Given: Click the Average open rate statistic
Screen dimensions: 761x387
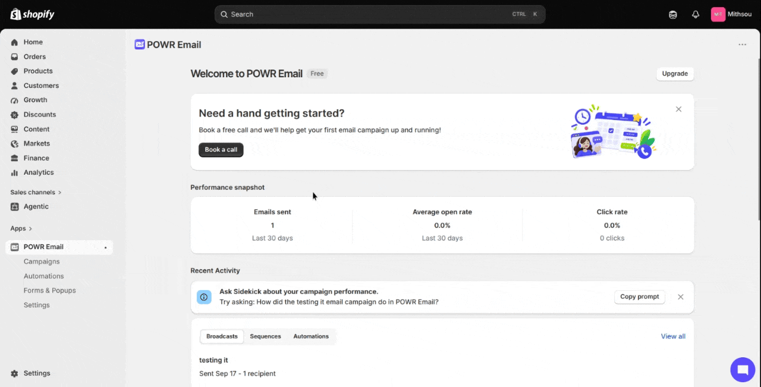Looking at the screenshot, I should point(442,225).
